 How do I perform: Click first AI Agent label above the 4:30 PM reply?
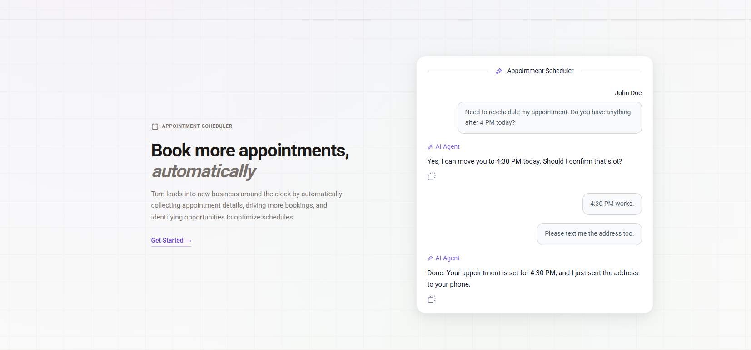point(448,147)
